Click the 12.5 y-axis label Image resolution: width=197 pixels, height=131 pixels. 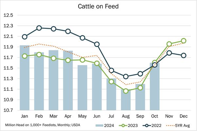(x=9, y=15)
